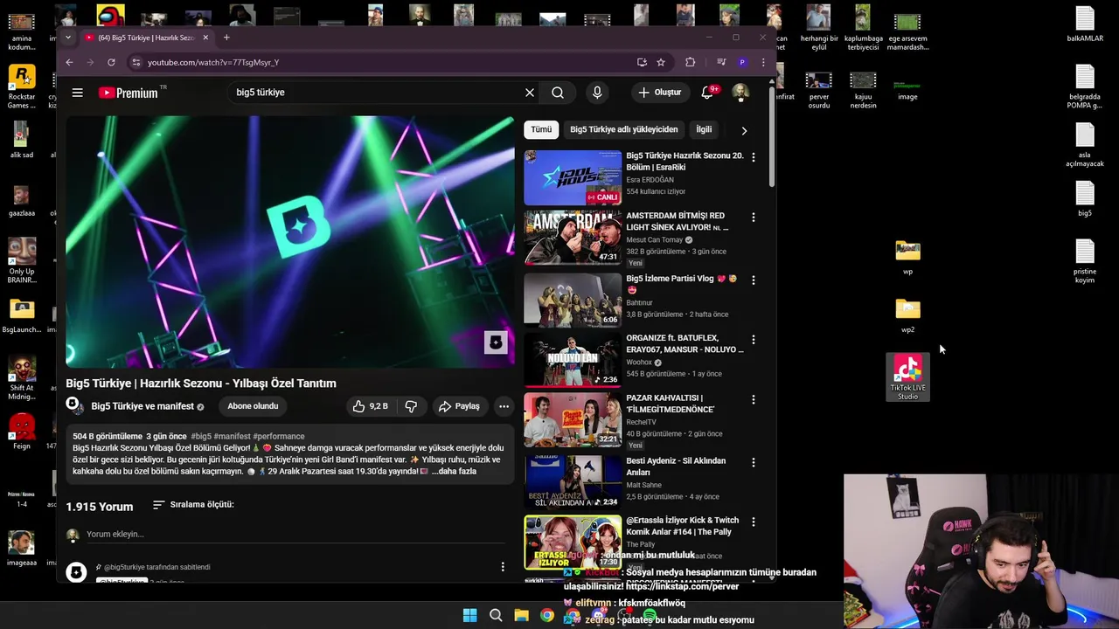
Task: Open the Chrome extensions puzzle icon
Action: pyautogui.click(x=690, y=62)
